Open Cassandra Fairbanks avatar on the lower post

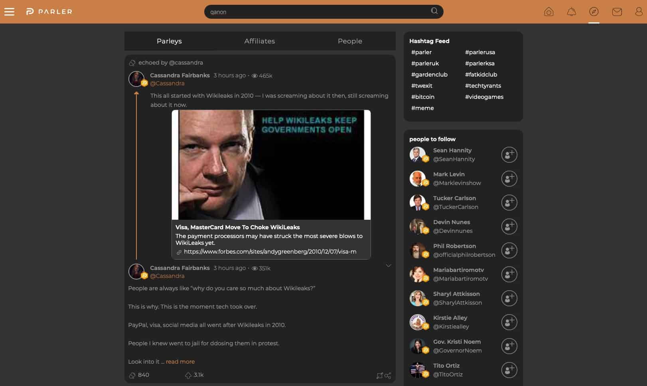coord(136,272)
